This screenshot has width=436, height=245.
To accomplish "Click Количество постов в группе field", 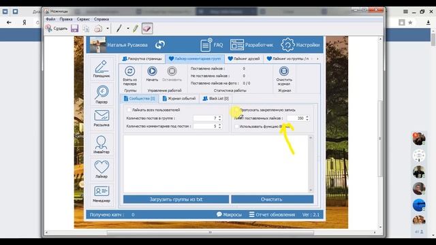I will 205,118.
